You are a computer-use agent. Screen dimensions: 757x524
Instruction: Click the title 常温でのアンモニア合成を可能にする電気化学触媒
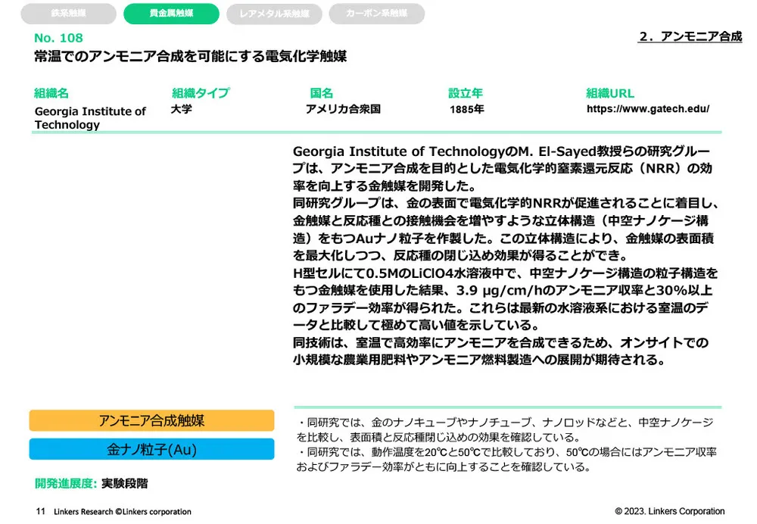click(190, 56)
